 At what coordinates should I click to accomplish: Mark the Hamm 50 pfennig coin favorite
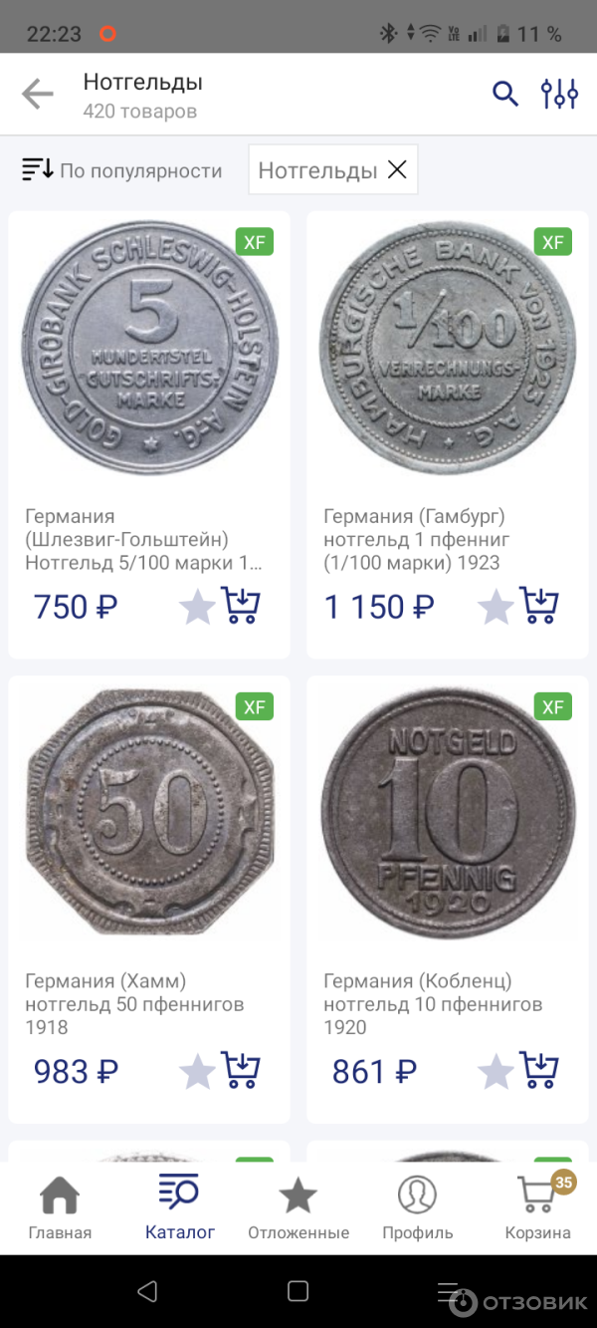[x=197, y=1072]
